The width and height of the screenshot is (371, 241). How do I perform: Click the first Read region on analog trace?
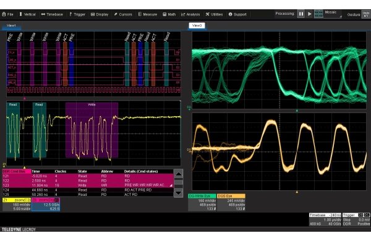[x=13, y=130]
